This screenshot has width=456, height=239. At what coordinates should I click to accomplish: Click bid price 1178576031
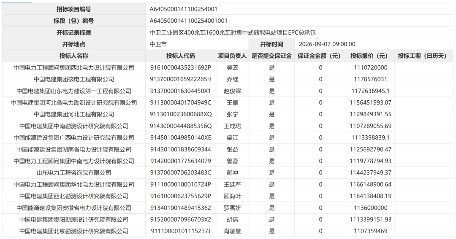click(x=371, y=79)
